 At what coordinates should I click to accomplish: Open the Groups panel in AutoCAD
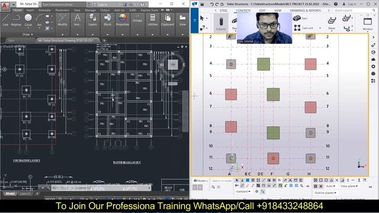[x=137, y=18]
